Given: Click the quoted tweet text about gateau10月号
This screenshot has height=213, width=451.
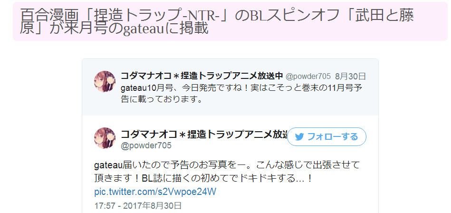Looking at the screenshot, I should tap(241, 94).
